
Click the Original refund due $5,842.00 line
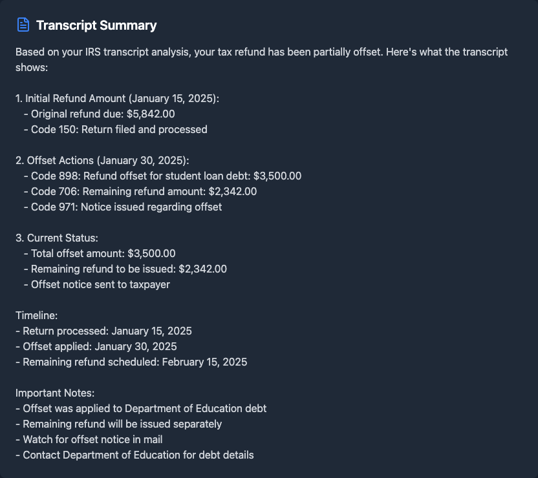tap(103, 114)
